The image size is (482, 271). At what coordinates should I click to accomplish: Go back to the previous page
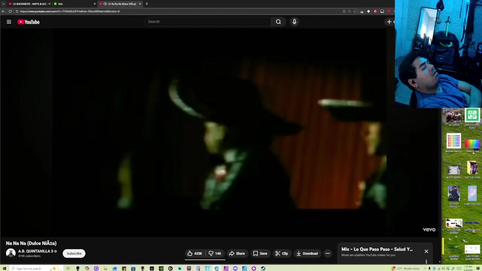[x=3, y=11]
